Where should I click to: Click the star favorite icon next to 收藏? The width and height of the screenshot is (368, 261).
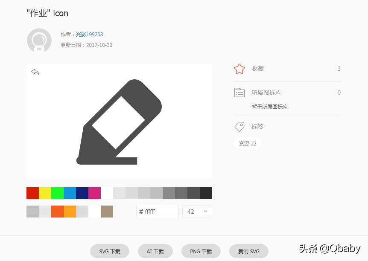[239, 69]
